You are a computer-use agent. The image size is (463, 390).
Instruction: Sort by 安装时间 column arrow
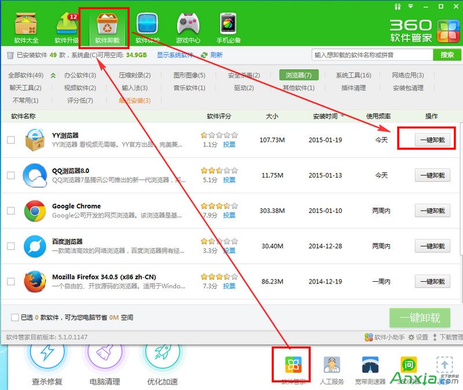tap(343, 115)
